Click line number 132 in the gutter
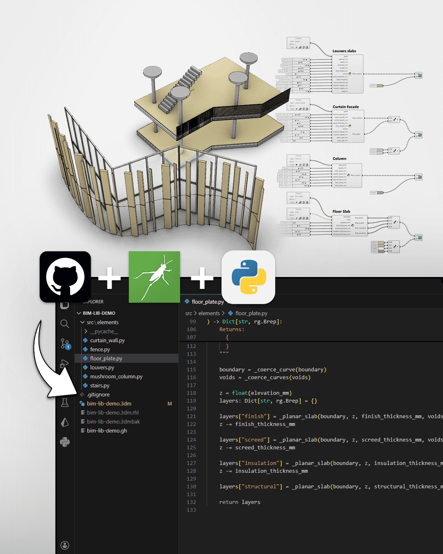 pos(191,502)
